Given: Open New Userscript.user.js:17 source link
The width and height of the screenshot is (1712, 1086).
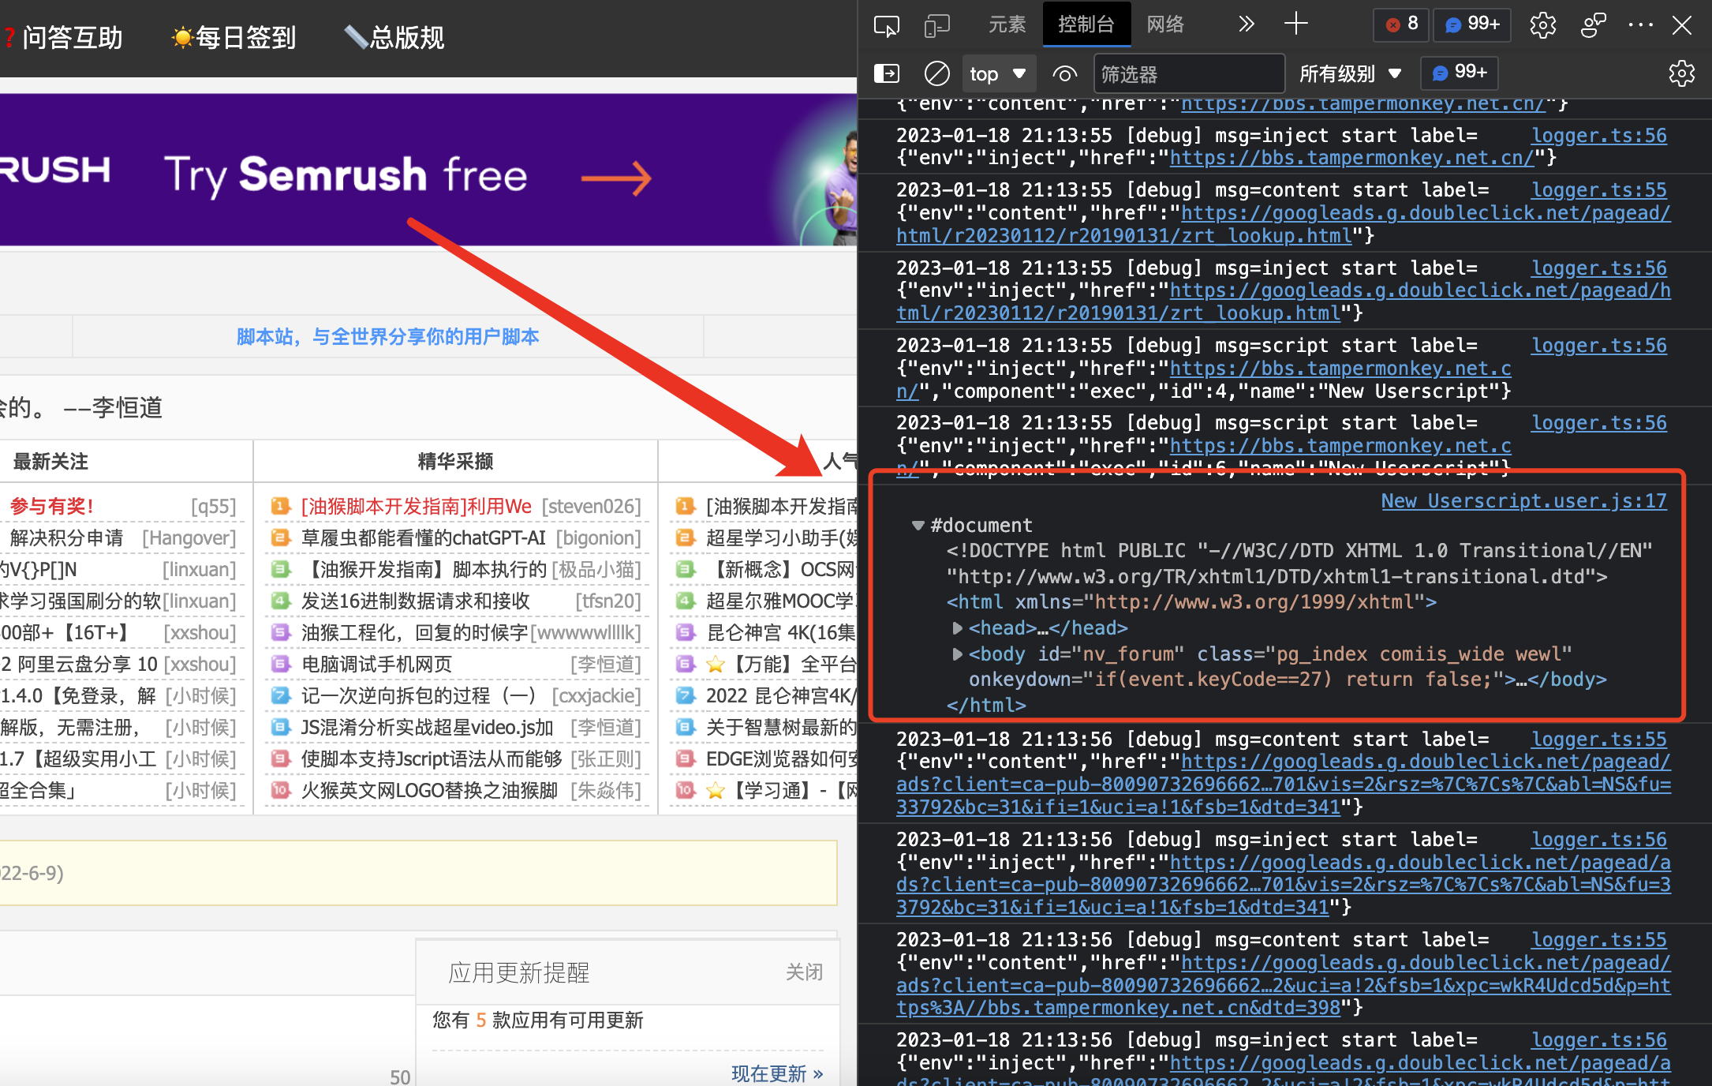Looking at the screenshot, I should click(1523, 501).
